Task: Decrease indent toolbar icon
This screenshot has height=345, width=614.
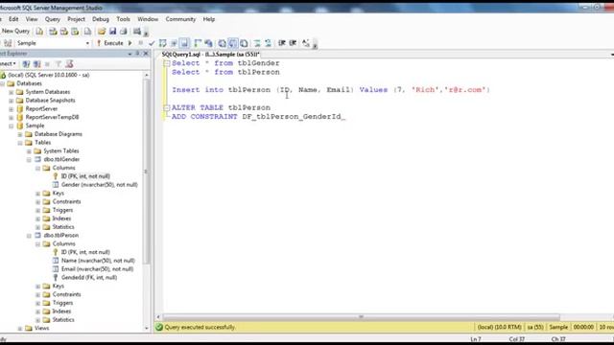Action: pos(281,43)
